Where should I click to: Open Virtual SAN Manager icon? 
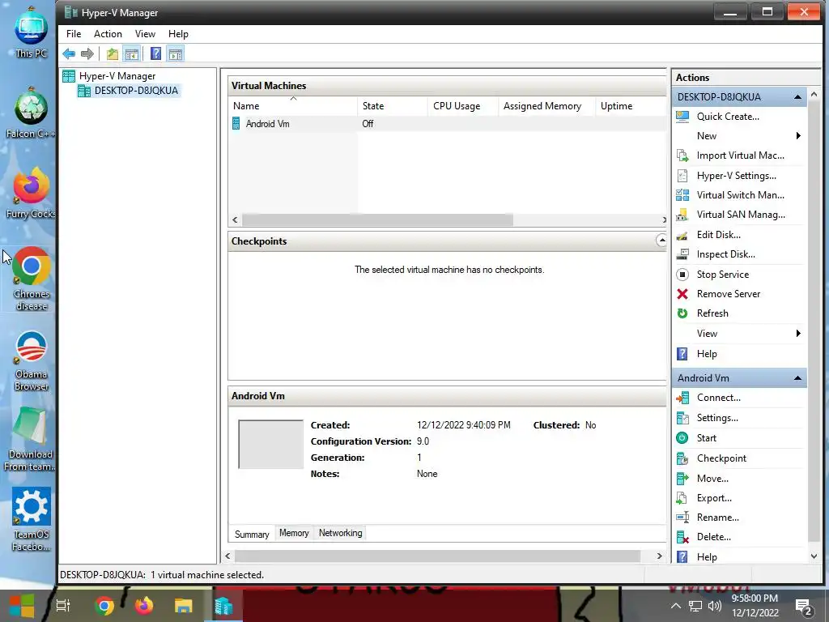682,215
